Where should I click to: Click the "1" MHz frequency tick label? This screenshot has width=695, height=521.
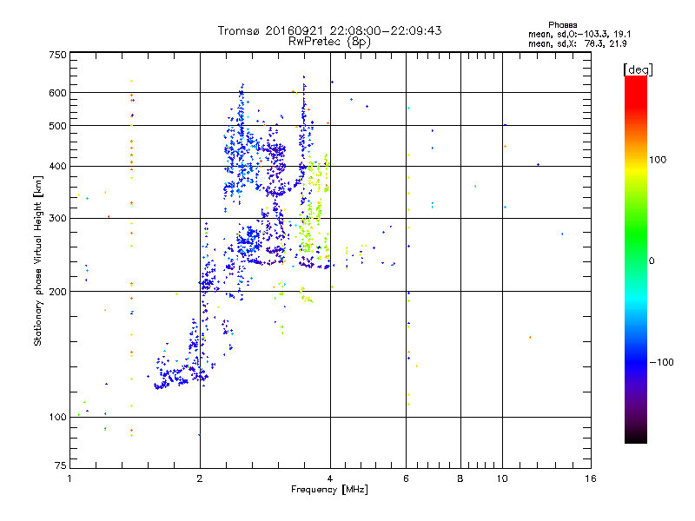point(69,478)
